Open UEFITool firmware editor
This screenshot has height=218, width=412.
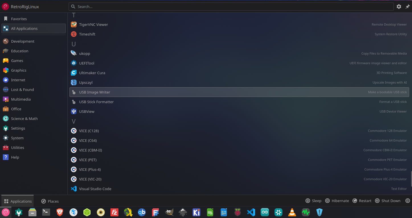pyautogui.click(x=87, y=63)
